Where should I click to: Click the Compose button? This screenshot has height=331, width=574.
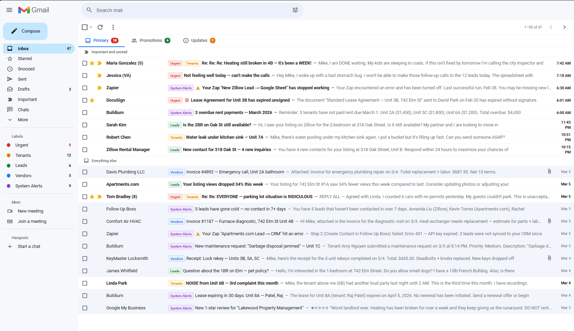25,31
